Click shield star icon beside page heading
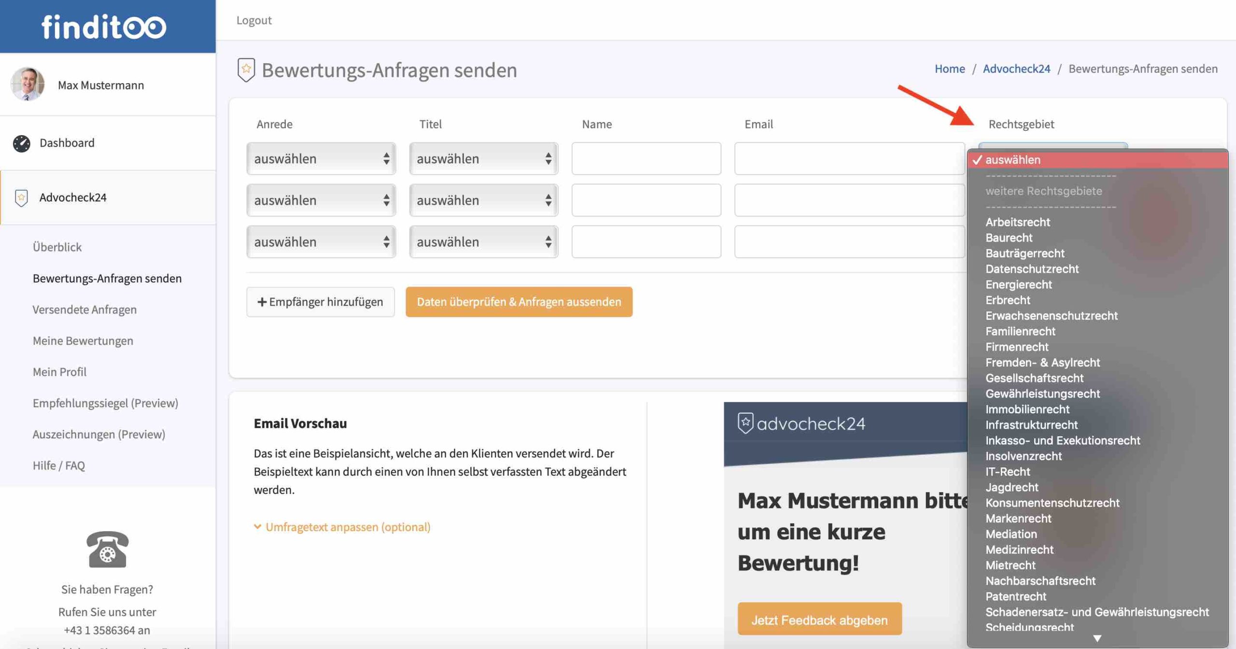 246,70
